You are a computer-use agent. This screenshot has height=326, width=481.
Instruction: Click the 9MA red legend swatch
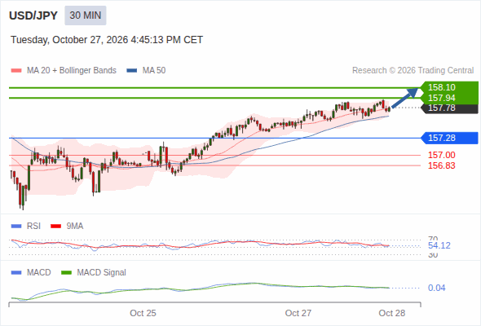pos(55,227)
